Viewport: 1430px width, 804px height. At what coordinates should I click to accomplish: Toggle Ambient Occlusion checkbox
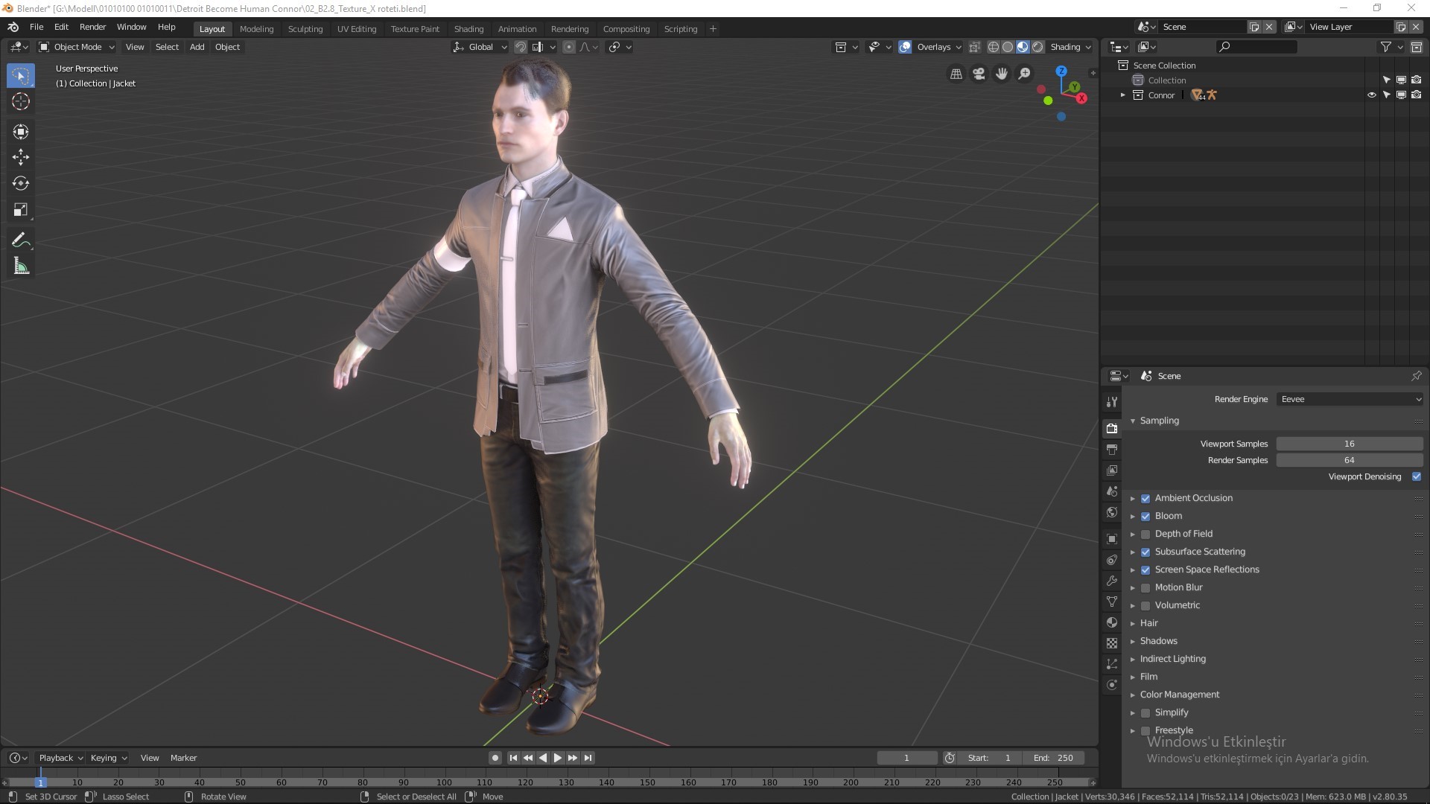click(x=1145, y=499)
